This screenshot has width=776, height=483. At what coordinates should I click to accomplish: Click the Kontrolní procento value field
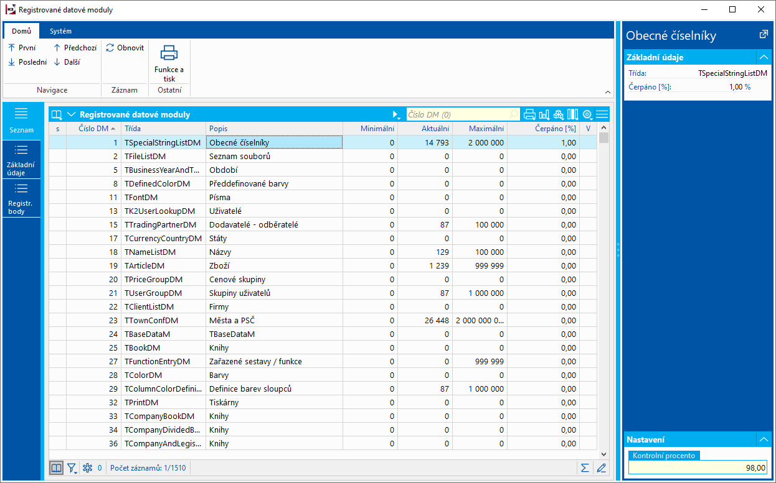point(699,467)
